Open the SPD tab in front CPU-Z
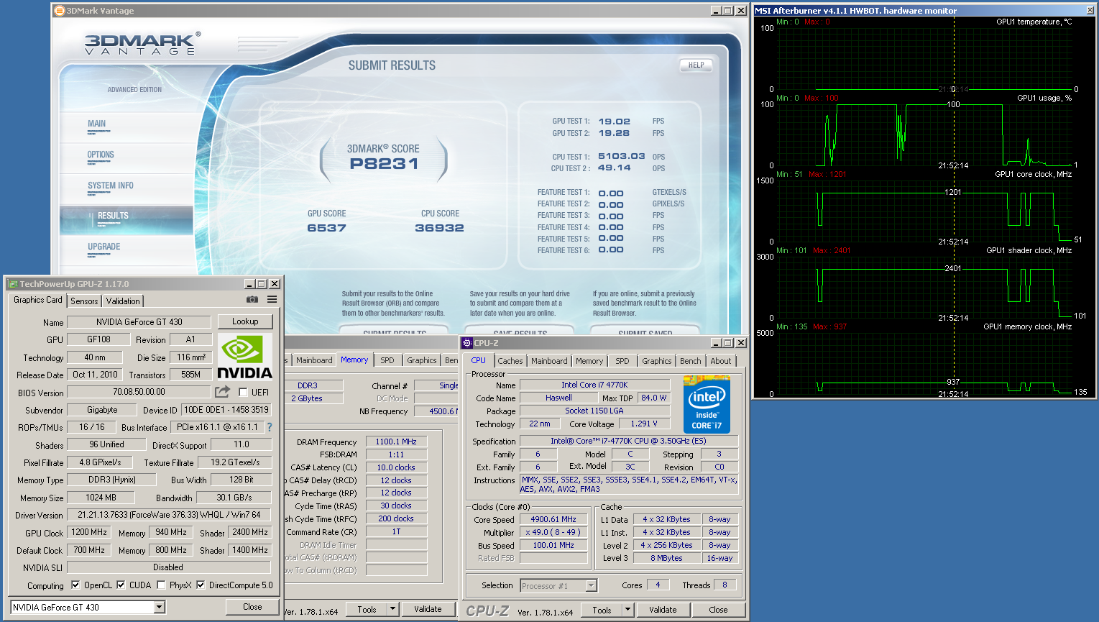Image resolution: width=1099 pixels, height=622 pixels. (622, 361)
